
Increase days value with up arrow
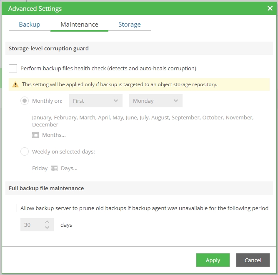click(x=47, y=222)
